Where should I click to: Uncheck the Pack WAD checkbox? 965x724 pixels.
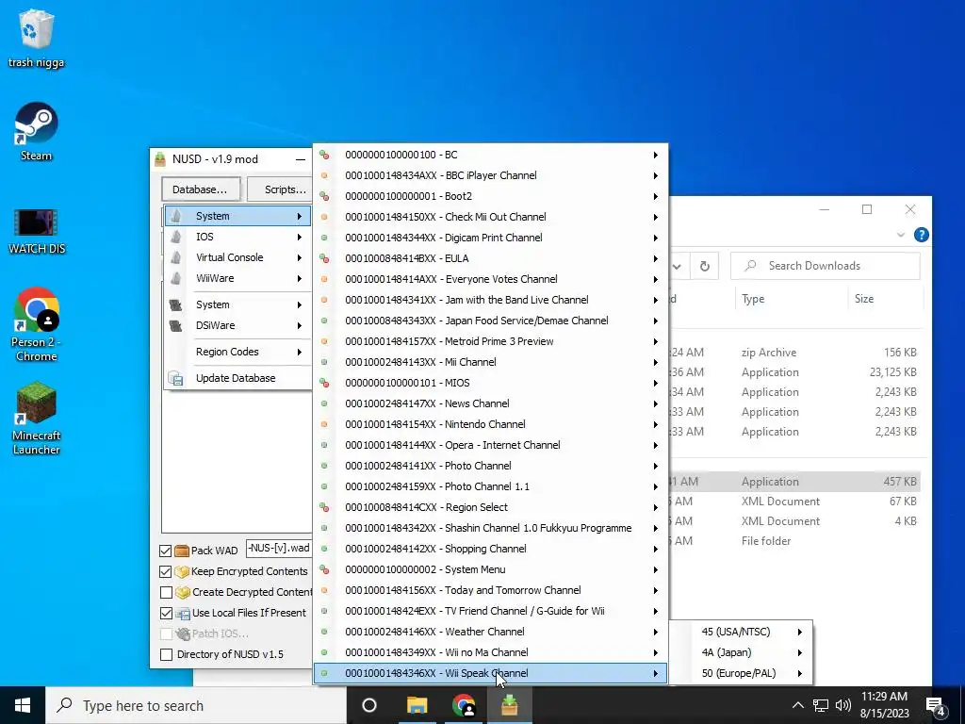[x=166, y=551]
